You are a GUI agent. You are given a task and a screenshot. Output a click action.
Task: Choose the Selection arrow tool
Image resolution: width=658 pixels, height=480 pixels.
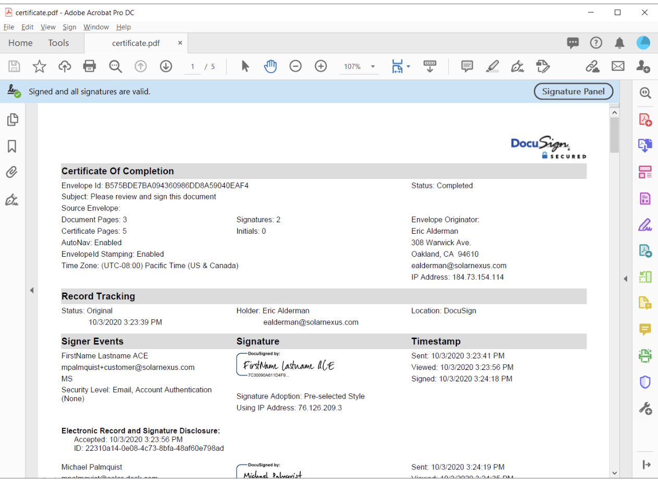(245, 66)
